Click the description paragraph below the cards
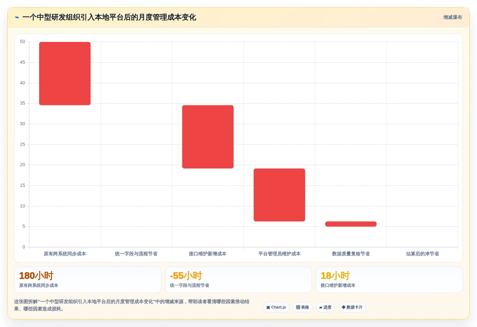Viewport: 477px width, 327px height. (x=132, y=305)
